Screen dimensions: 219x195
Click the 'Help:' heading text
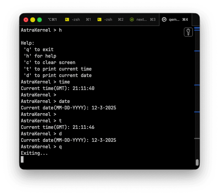(28, 43)
